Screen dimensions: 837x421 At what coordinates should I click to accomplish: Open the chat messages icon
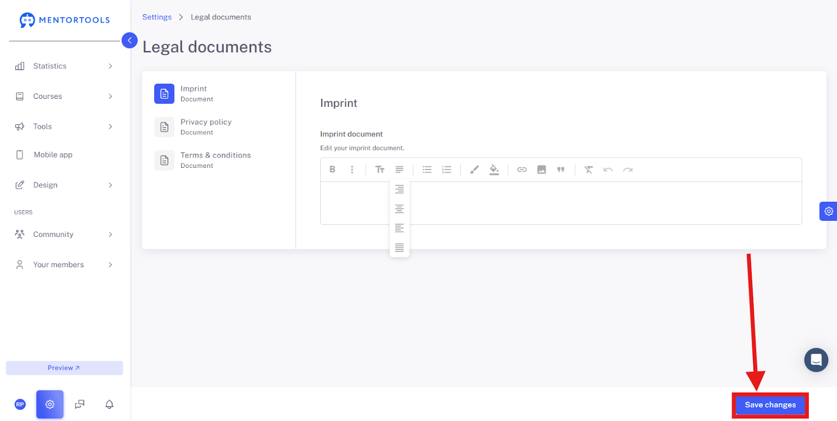point(80,404)
